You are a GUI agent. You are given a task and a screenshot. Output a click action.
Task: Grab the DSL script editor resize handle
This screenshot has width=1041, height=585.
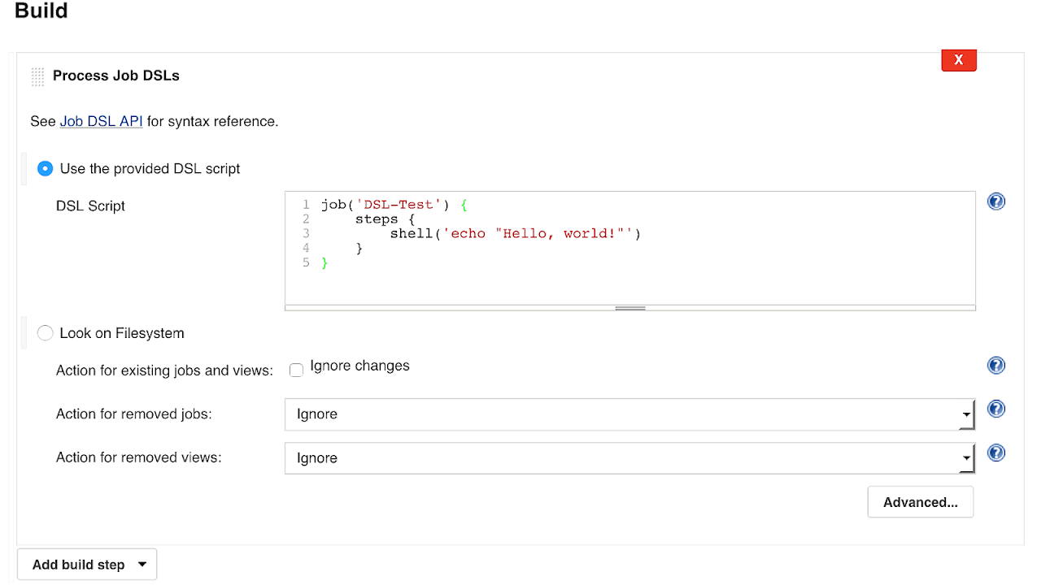pos(630,308)
